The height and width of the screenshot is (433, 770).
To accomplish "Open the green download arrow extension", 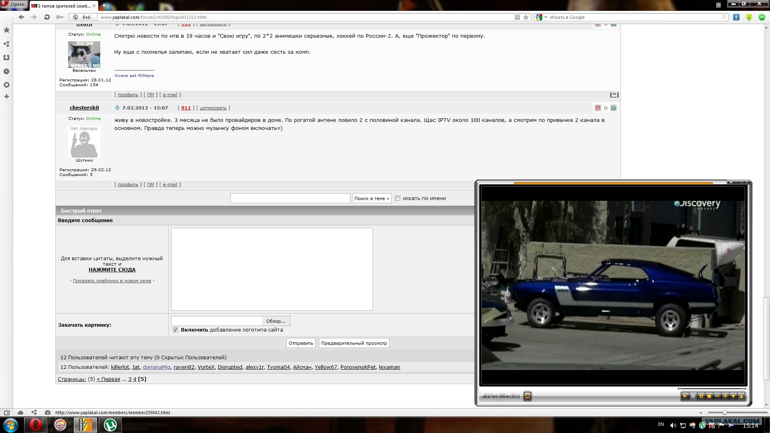I will click(x=749, y=17).
